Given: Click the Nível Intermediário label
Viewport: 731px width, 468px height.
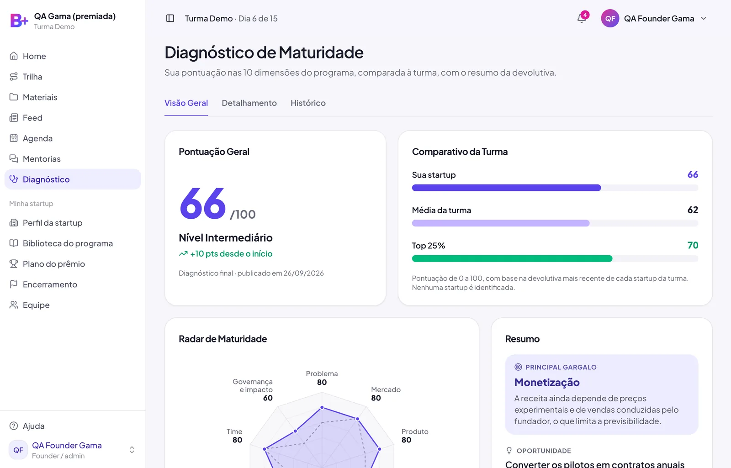Looking at the screenshot, I should pos(226,237).
